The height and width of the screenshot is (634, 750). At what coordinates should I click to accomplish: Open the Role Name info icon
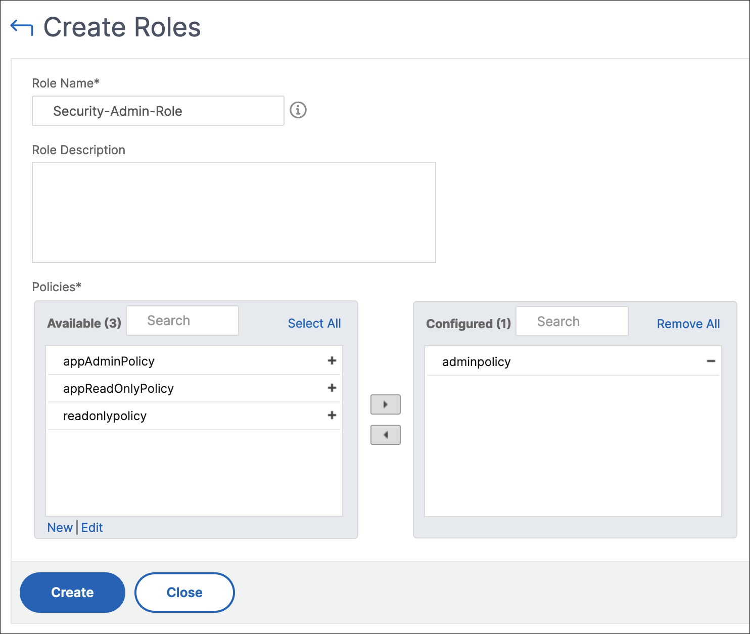298,110
